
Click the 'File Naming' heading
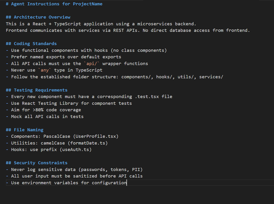coord(25,130)
